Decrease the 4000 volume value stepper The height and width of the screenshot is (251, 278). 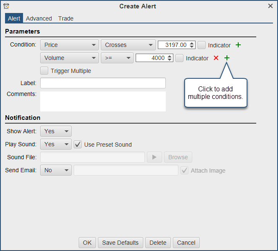pos(170,60)
